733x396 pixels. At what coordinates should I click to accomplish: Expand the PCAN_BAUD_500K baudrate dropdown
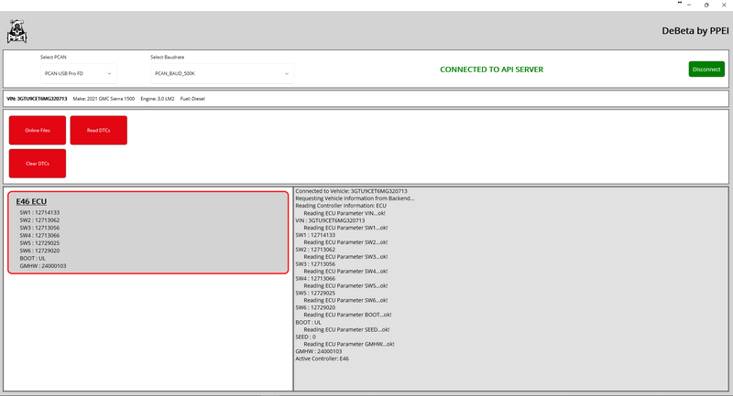tap(222, 72)
